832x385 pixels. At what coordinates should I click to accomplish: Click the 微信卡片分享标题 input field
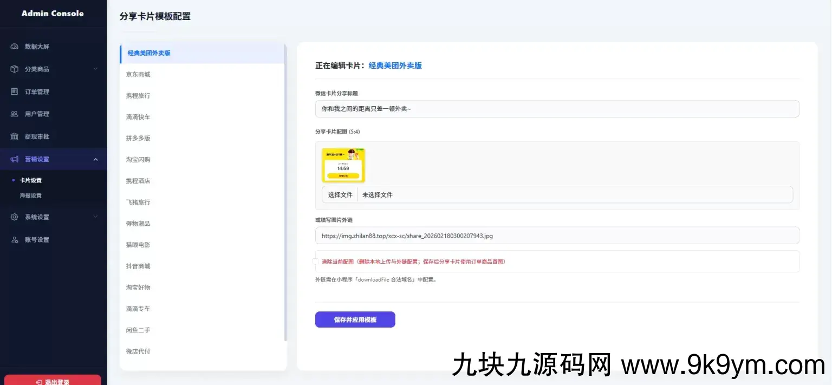[557, 109]
